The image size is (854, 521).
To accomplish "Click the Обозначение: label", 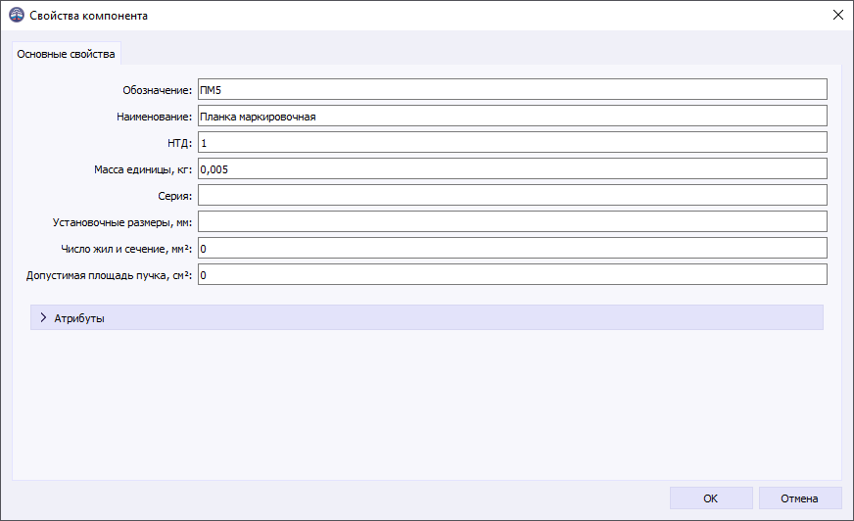I will (x=157, y=90).
